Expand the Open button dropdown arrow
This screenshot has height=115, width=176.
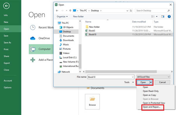point(151,82)
